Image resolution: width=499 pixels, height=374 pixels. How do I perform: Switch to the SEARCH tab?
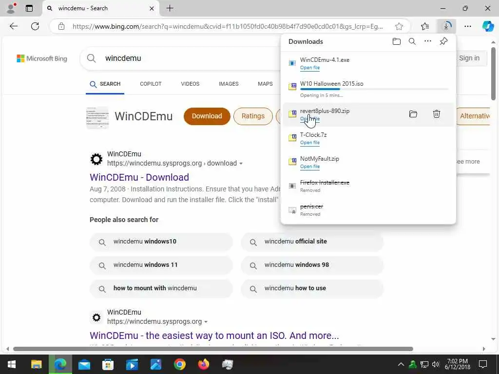pos(105,84)
